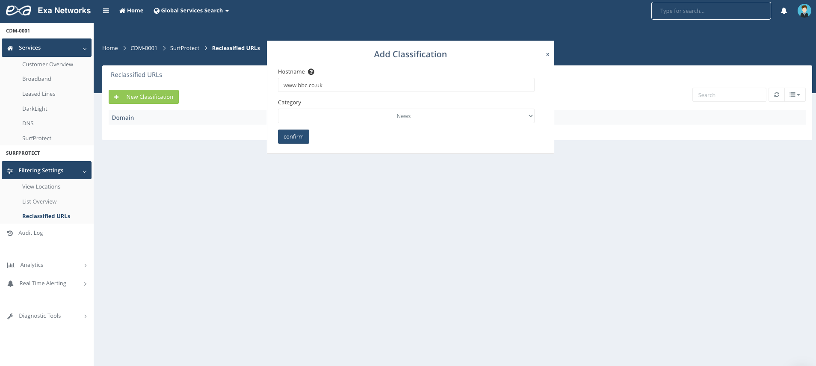Close the Add Classification dialog
The height and width of the screenshot is (366, 816).
tap(547, 54)
